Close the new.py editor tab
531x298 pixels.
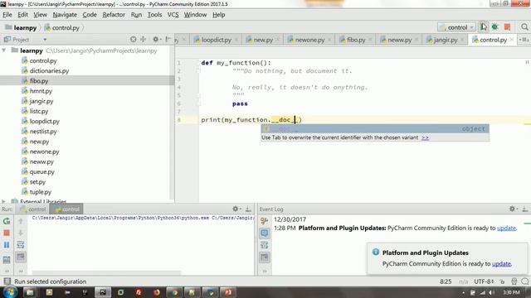click(277, 40)
